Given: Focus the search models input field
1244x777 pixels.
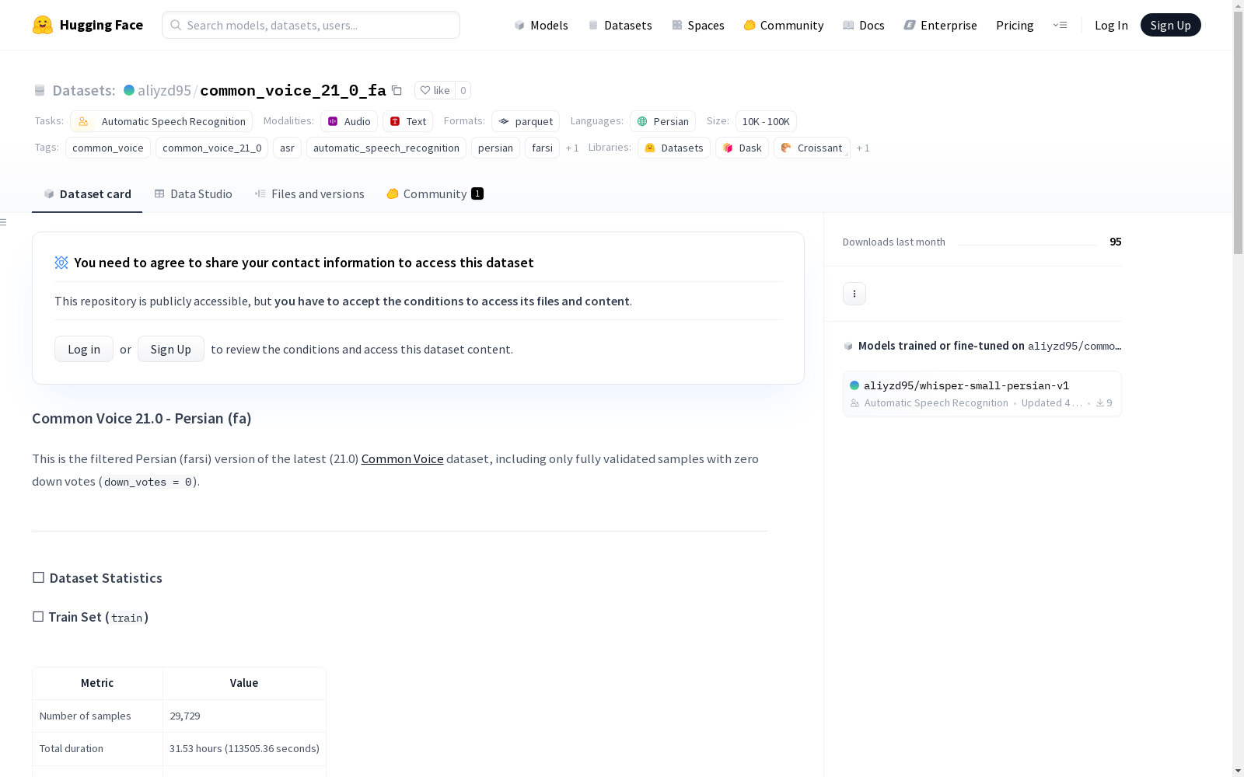Looking at the screenshot, I should click(311, 25).
